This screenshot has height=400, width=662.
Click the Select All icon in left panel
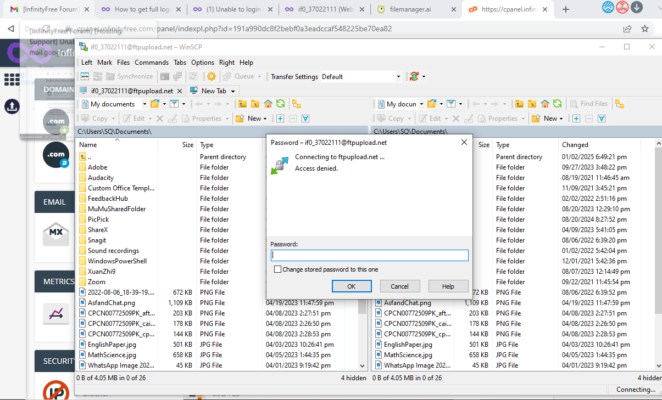tap(306, 118)
